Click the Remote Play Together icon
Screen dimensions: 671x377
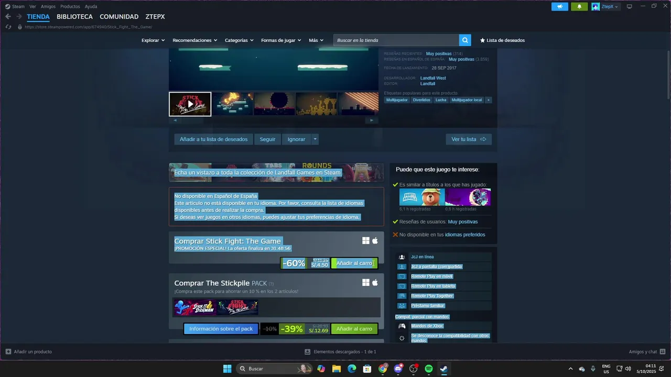click(402, 296)
